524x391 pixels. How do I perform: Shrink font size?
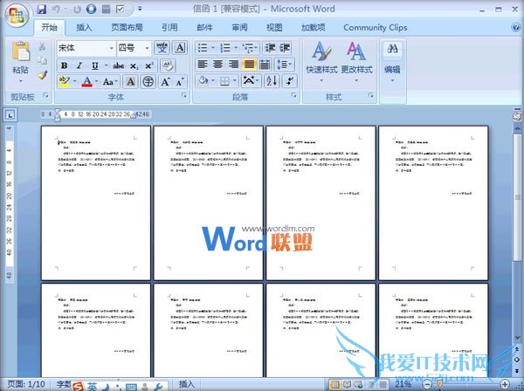(x=180, y=81)
